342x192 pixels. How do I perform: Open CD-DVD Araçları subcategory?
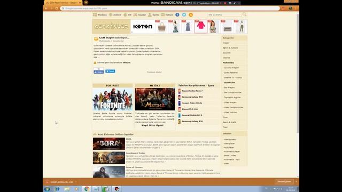(231, 68)
